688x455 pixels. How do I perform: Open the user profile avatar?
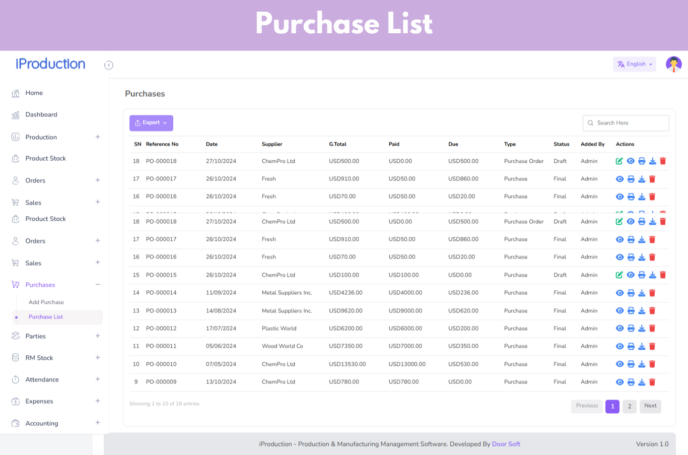click(673, 64)
